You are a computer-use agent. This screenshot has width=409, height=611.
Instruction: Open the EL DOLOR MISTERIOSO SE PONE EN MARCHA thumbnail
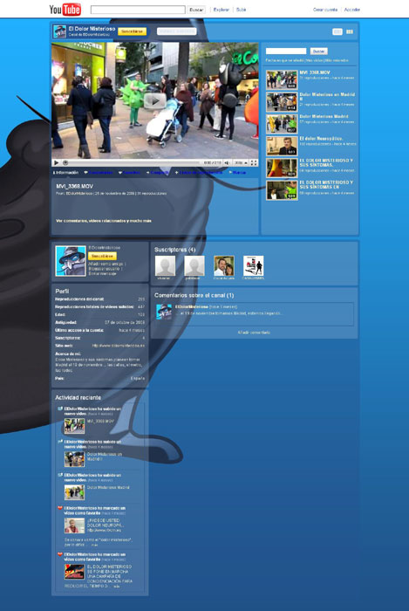(74, 572)
